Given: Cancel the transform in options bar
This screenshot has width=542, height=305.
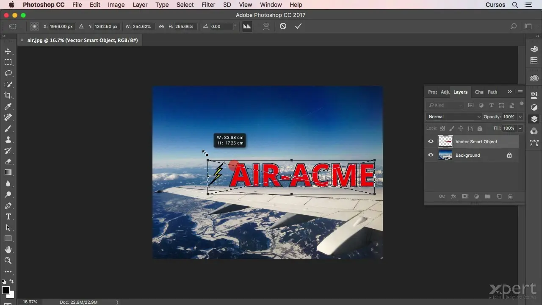Looking at the screenshot, I should click(283, 26).
